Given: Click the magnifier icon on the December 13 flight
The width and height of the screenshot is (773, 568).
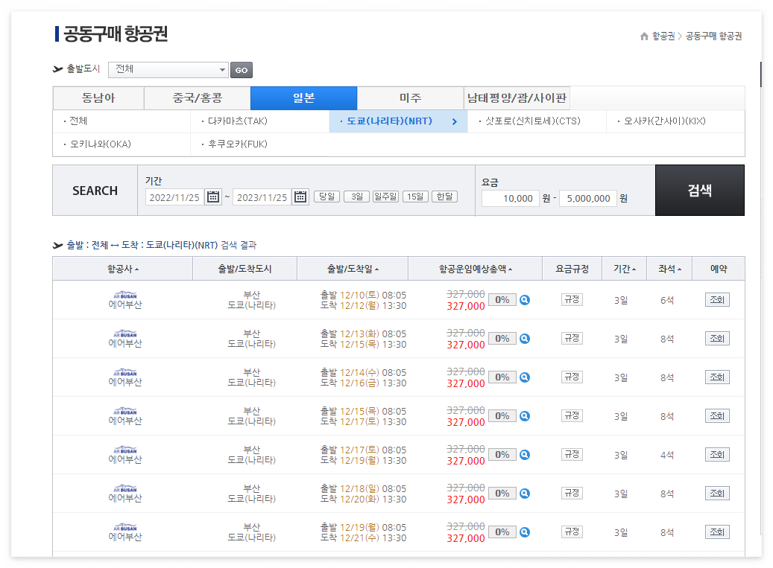Looking at the screenshot, I should [x=524, y=337].
